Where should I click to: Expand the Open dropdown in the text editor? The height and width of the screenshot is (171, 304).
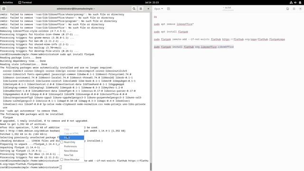tap(159, 9)
